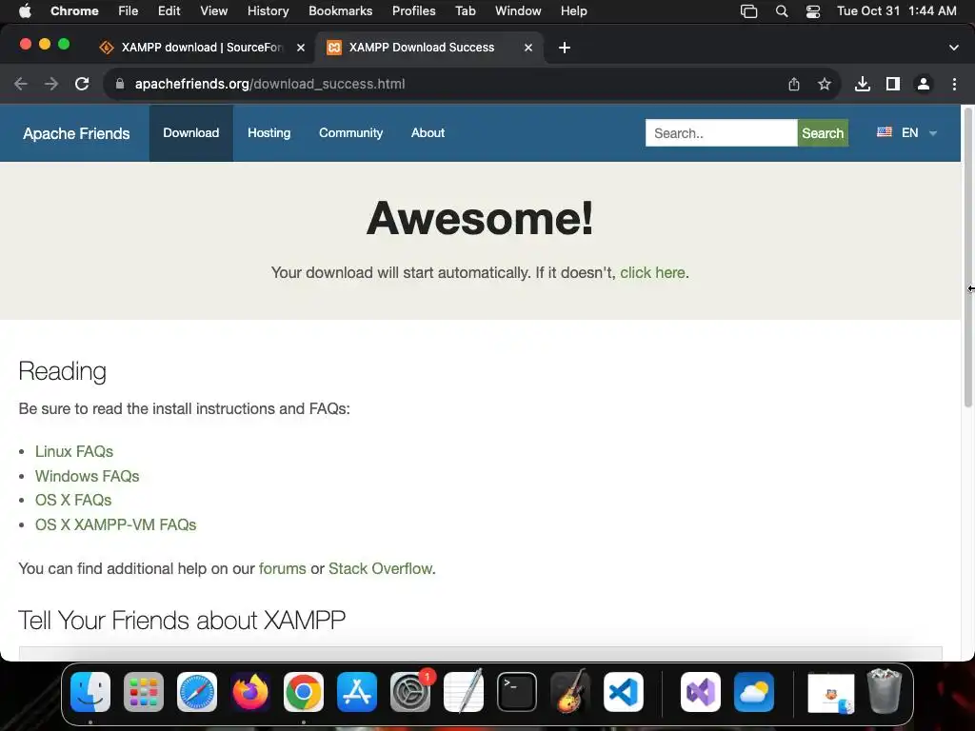Launch GarageBand from the Dock
This screenshot has width=975, height=731.
point(570,692)
